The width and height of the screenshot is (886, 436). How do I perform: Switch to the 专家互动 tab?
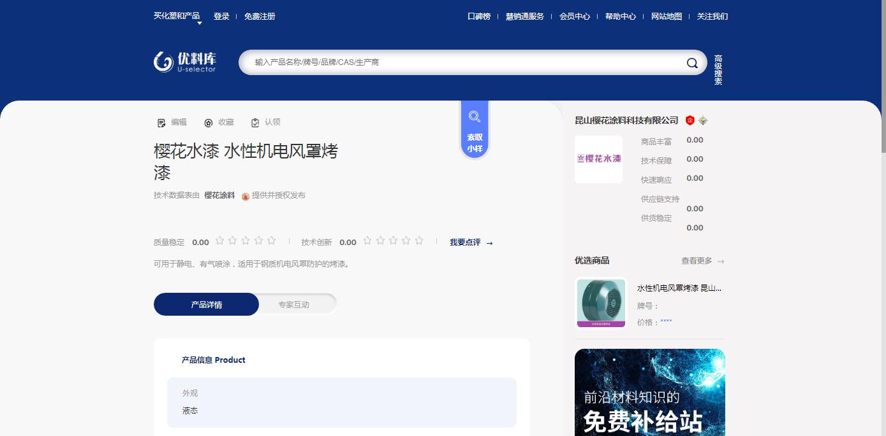294,304
